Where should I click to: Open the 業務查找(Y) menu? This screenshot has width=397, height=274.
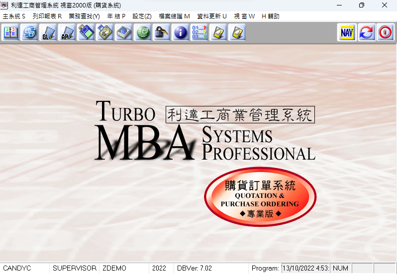[84, 16]
